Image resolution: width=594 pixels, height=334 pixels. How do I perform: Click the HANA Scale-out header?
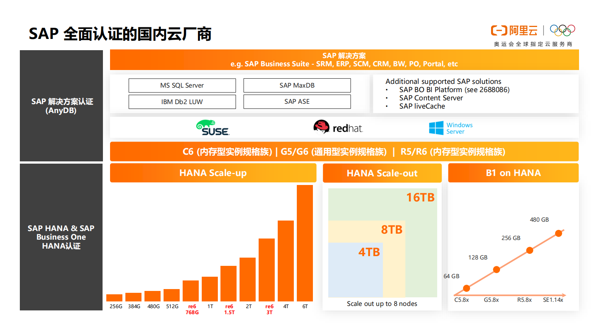tap(382, 173)
